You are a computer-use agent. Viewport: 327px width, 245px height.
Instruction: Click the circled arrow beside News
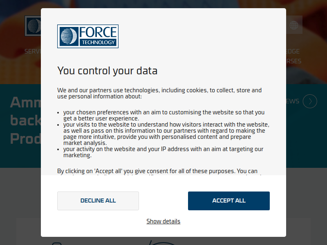(310, 101)
